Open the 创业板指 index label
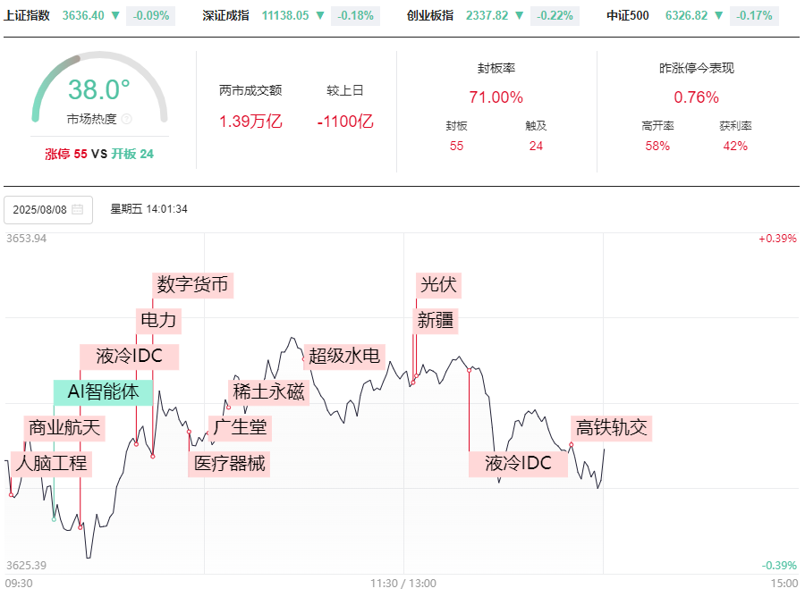 point(430,15)
